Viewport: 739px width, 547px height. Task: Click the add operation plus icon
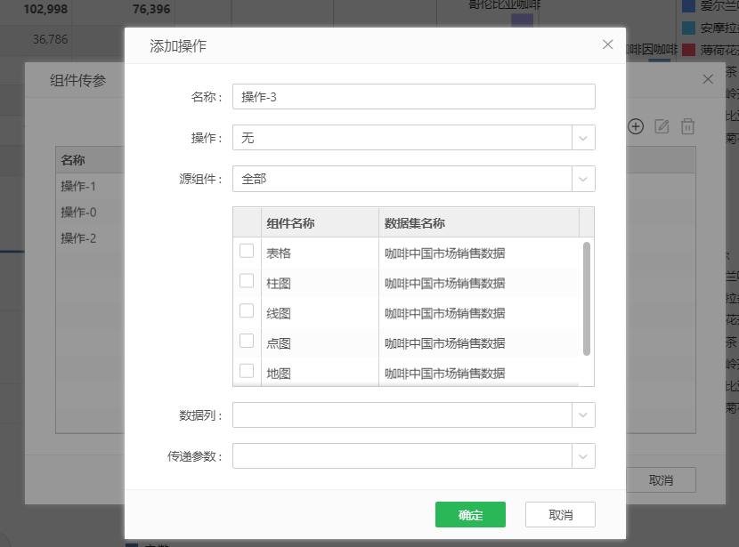(x=636, y=126)
